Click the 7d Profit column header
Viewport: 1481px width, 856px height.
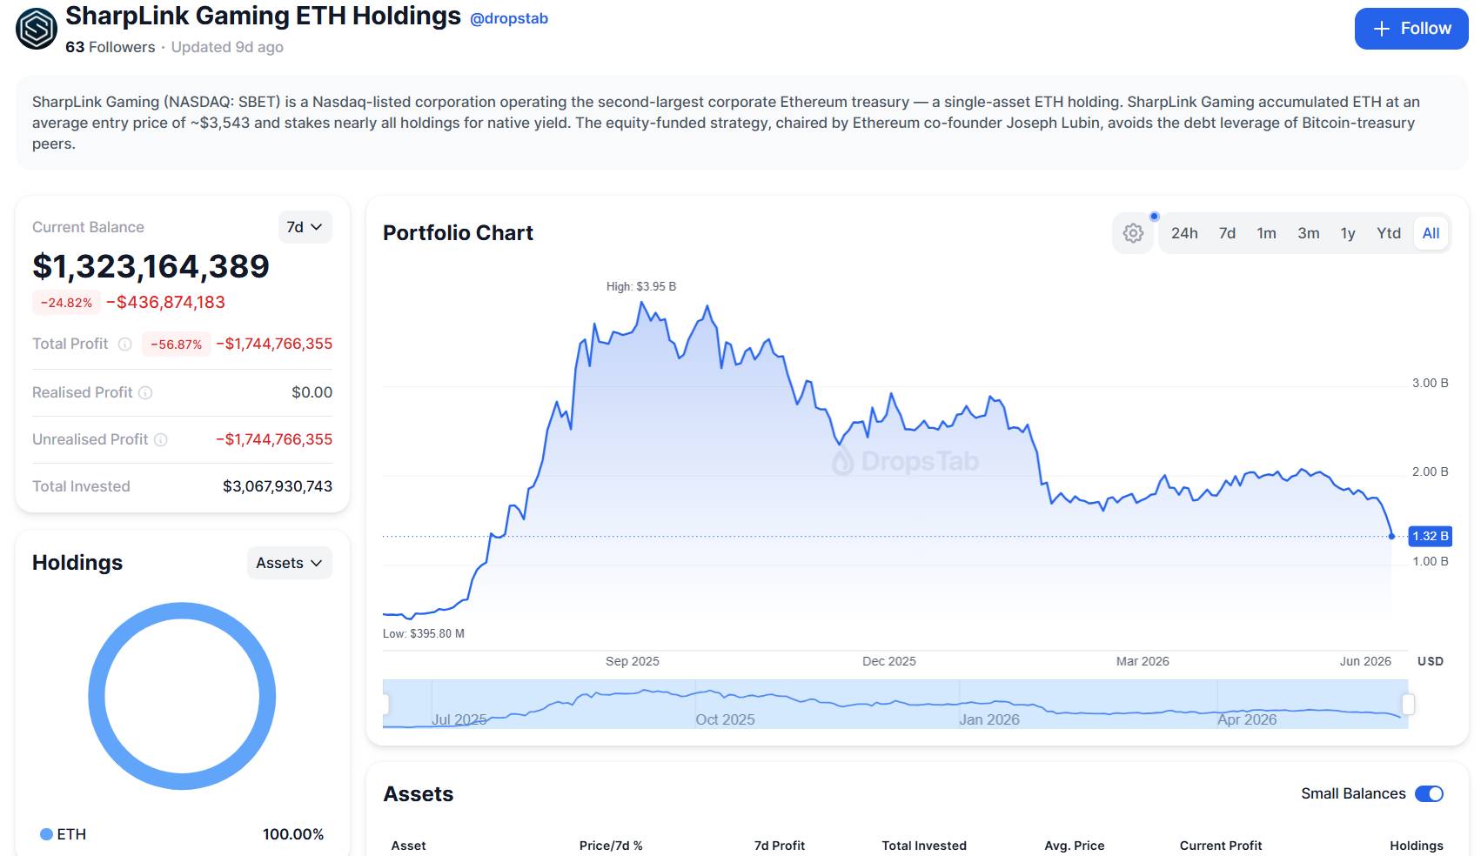click(x=780, y=846)
